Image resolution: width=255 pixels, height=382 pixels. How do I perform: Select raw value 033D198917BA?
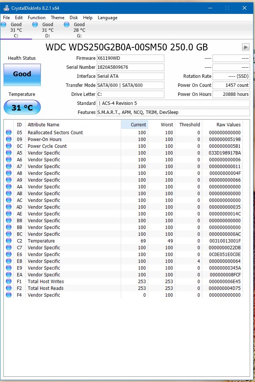225,153
